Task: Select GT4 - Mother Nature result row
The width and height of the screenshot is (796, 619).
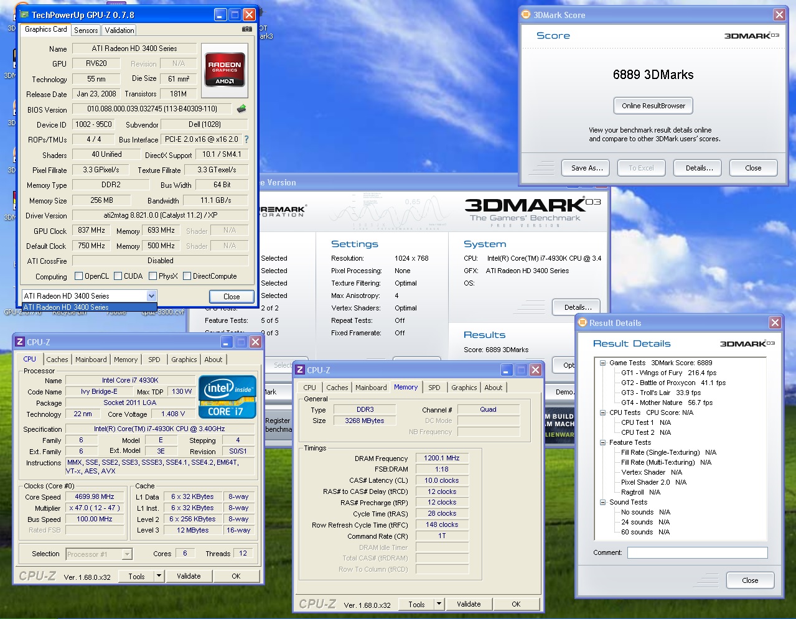Action: coord(667,403)
